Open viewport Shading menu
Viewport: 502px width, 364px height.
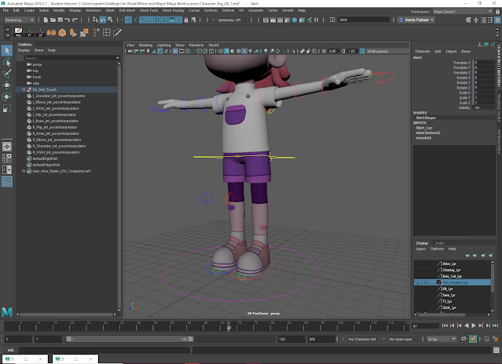coord(145,45)
